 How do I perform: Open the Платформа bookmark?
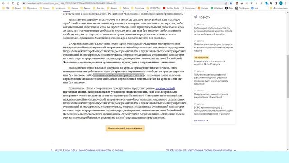pyautogui.click(x=242, y=8)
